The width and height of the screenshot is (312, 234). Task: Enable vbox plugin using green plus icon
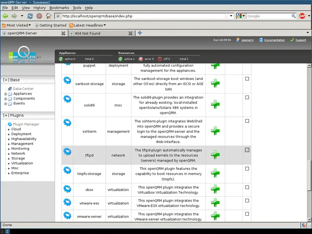(x=215, y=189)
